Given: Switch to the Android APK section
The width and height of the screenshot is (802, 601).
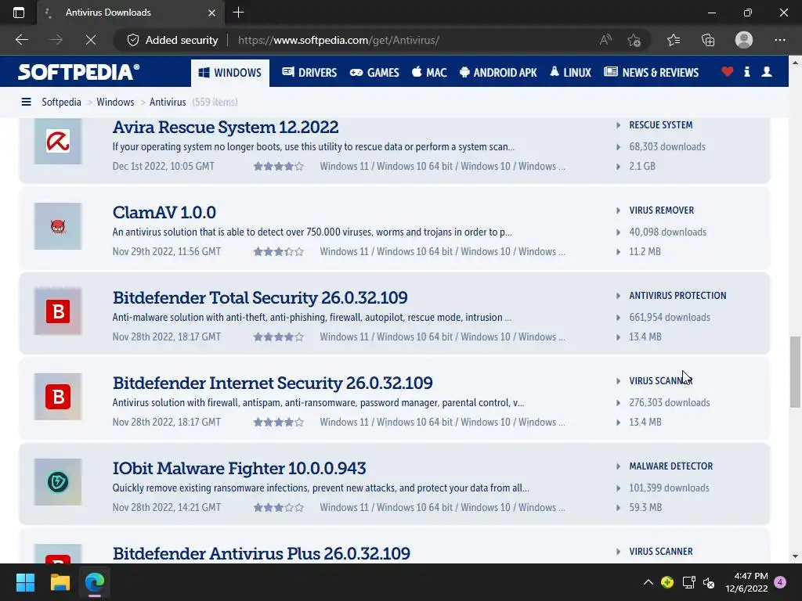Looking at the screenshot, I should coord(498,73).
